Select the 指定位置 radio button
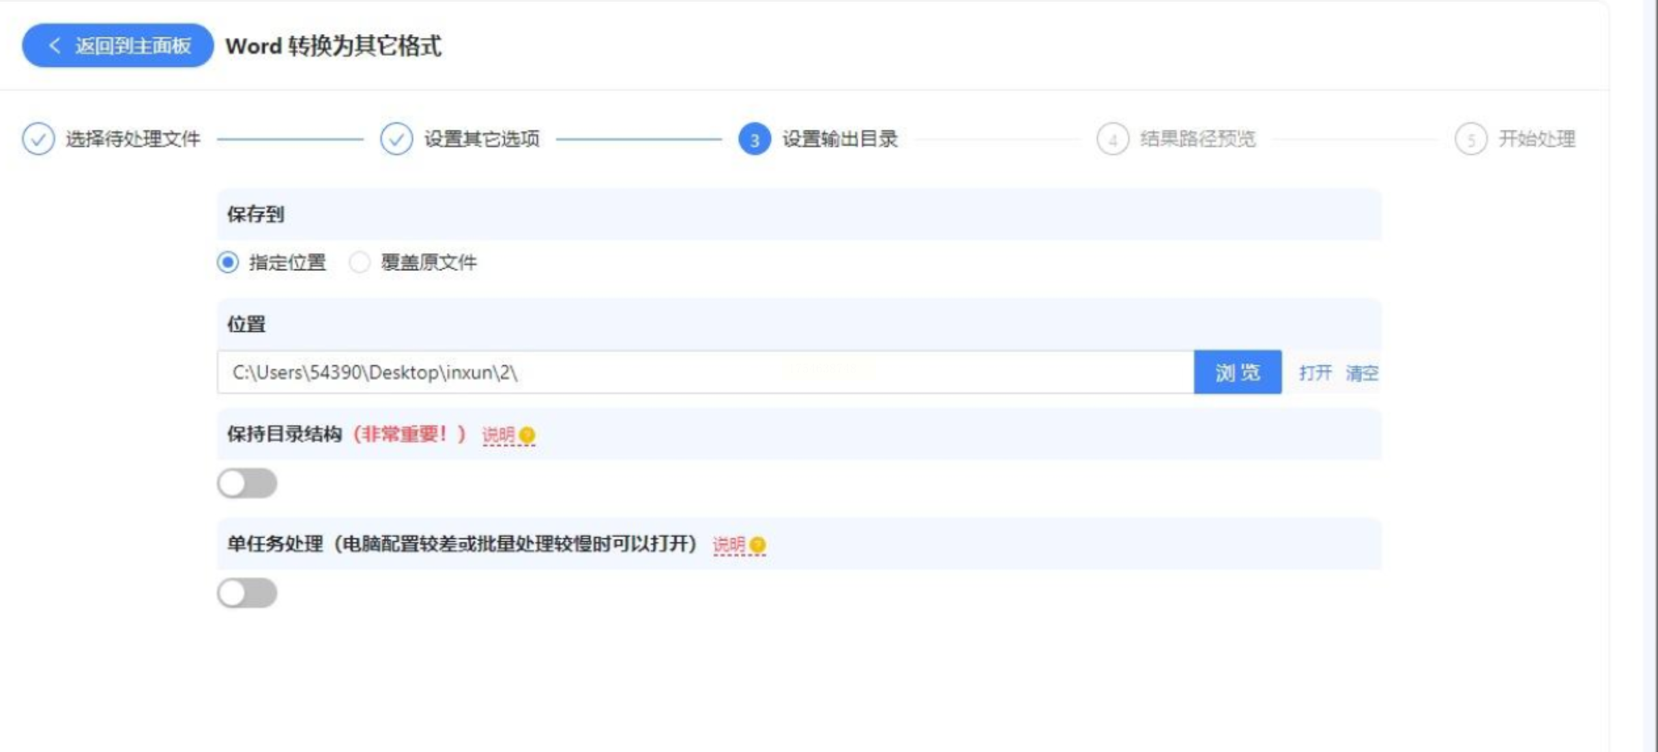Screen dimensions: 1658x752 [228, 263]
